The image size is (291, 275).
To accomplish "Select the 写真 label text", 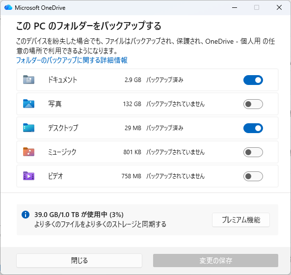I will point(55,104).
